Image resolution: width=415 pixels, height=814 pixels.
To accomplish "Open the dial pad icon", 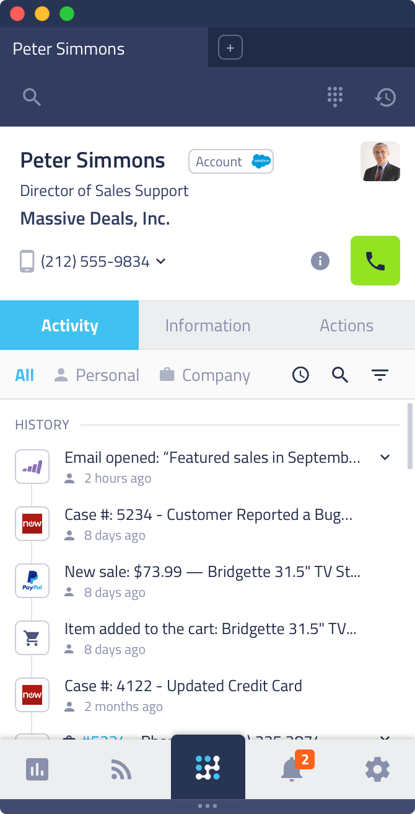I will coord(335,97).
